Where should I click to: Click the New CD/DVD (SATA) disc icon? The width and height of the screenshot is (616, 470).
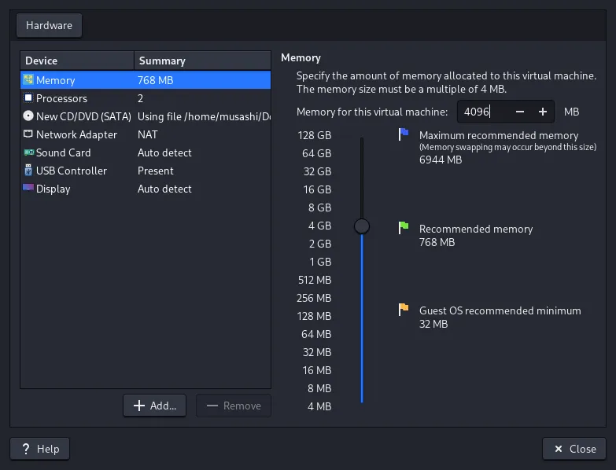28,116
